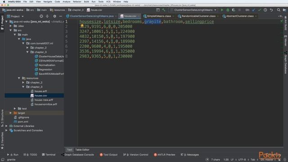Click the intention lightbulb on line 2
The image size is (288, 162).
(x=82, y=26)
